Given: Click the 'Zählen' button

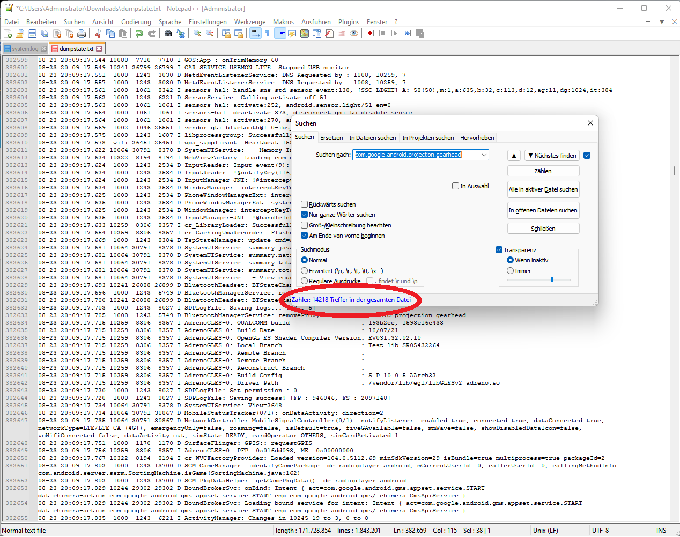Looking at the screenshot, I should tap(543, 171).
